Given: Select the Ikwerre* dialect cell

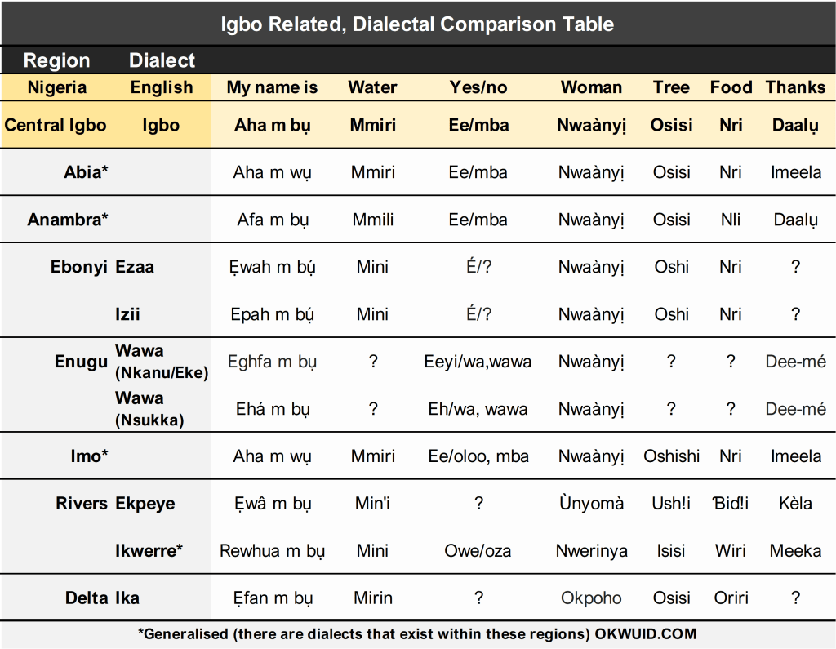Looking at the screenshot, I should click(149, 550).
